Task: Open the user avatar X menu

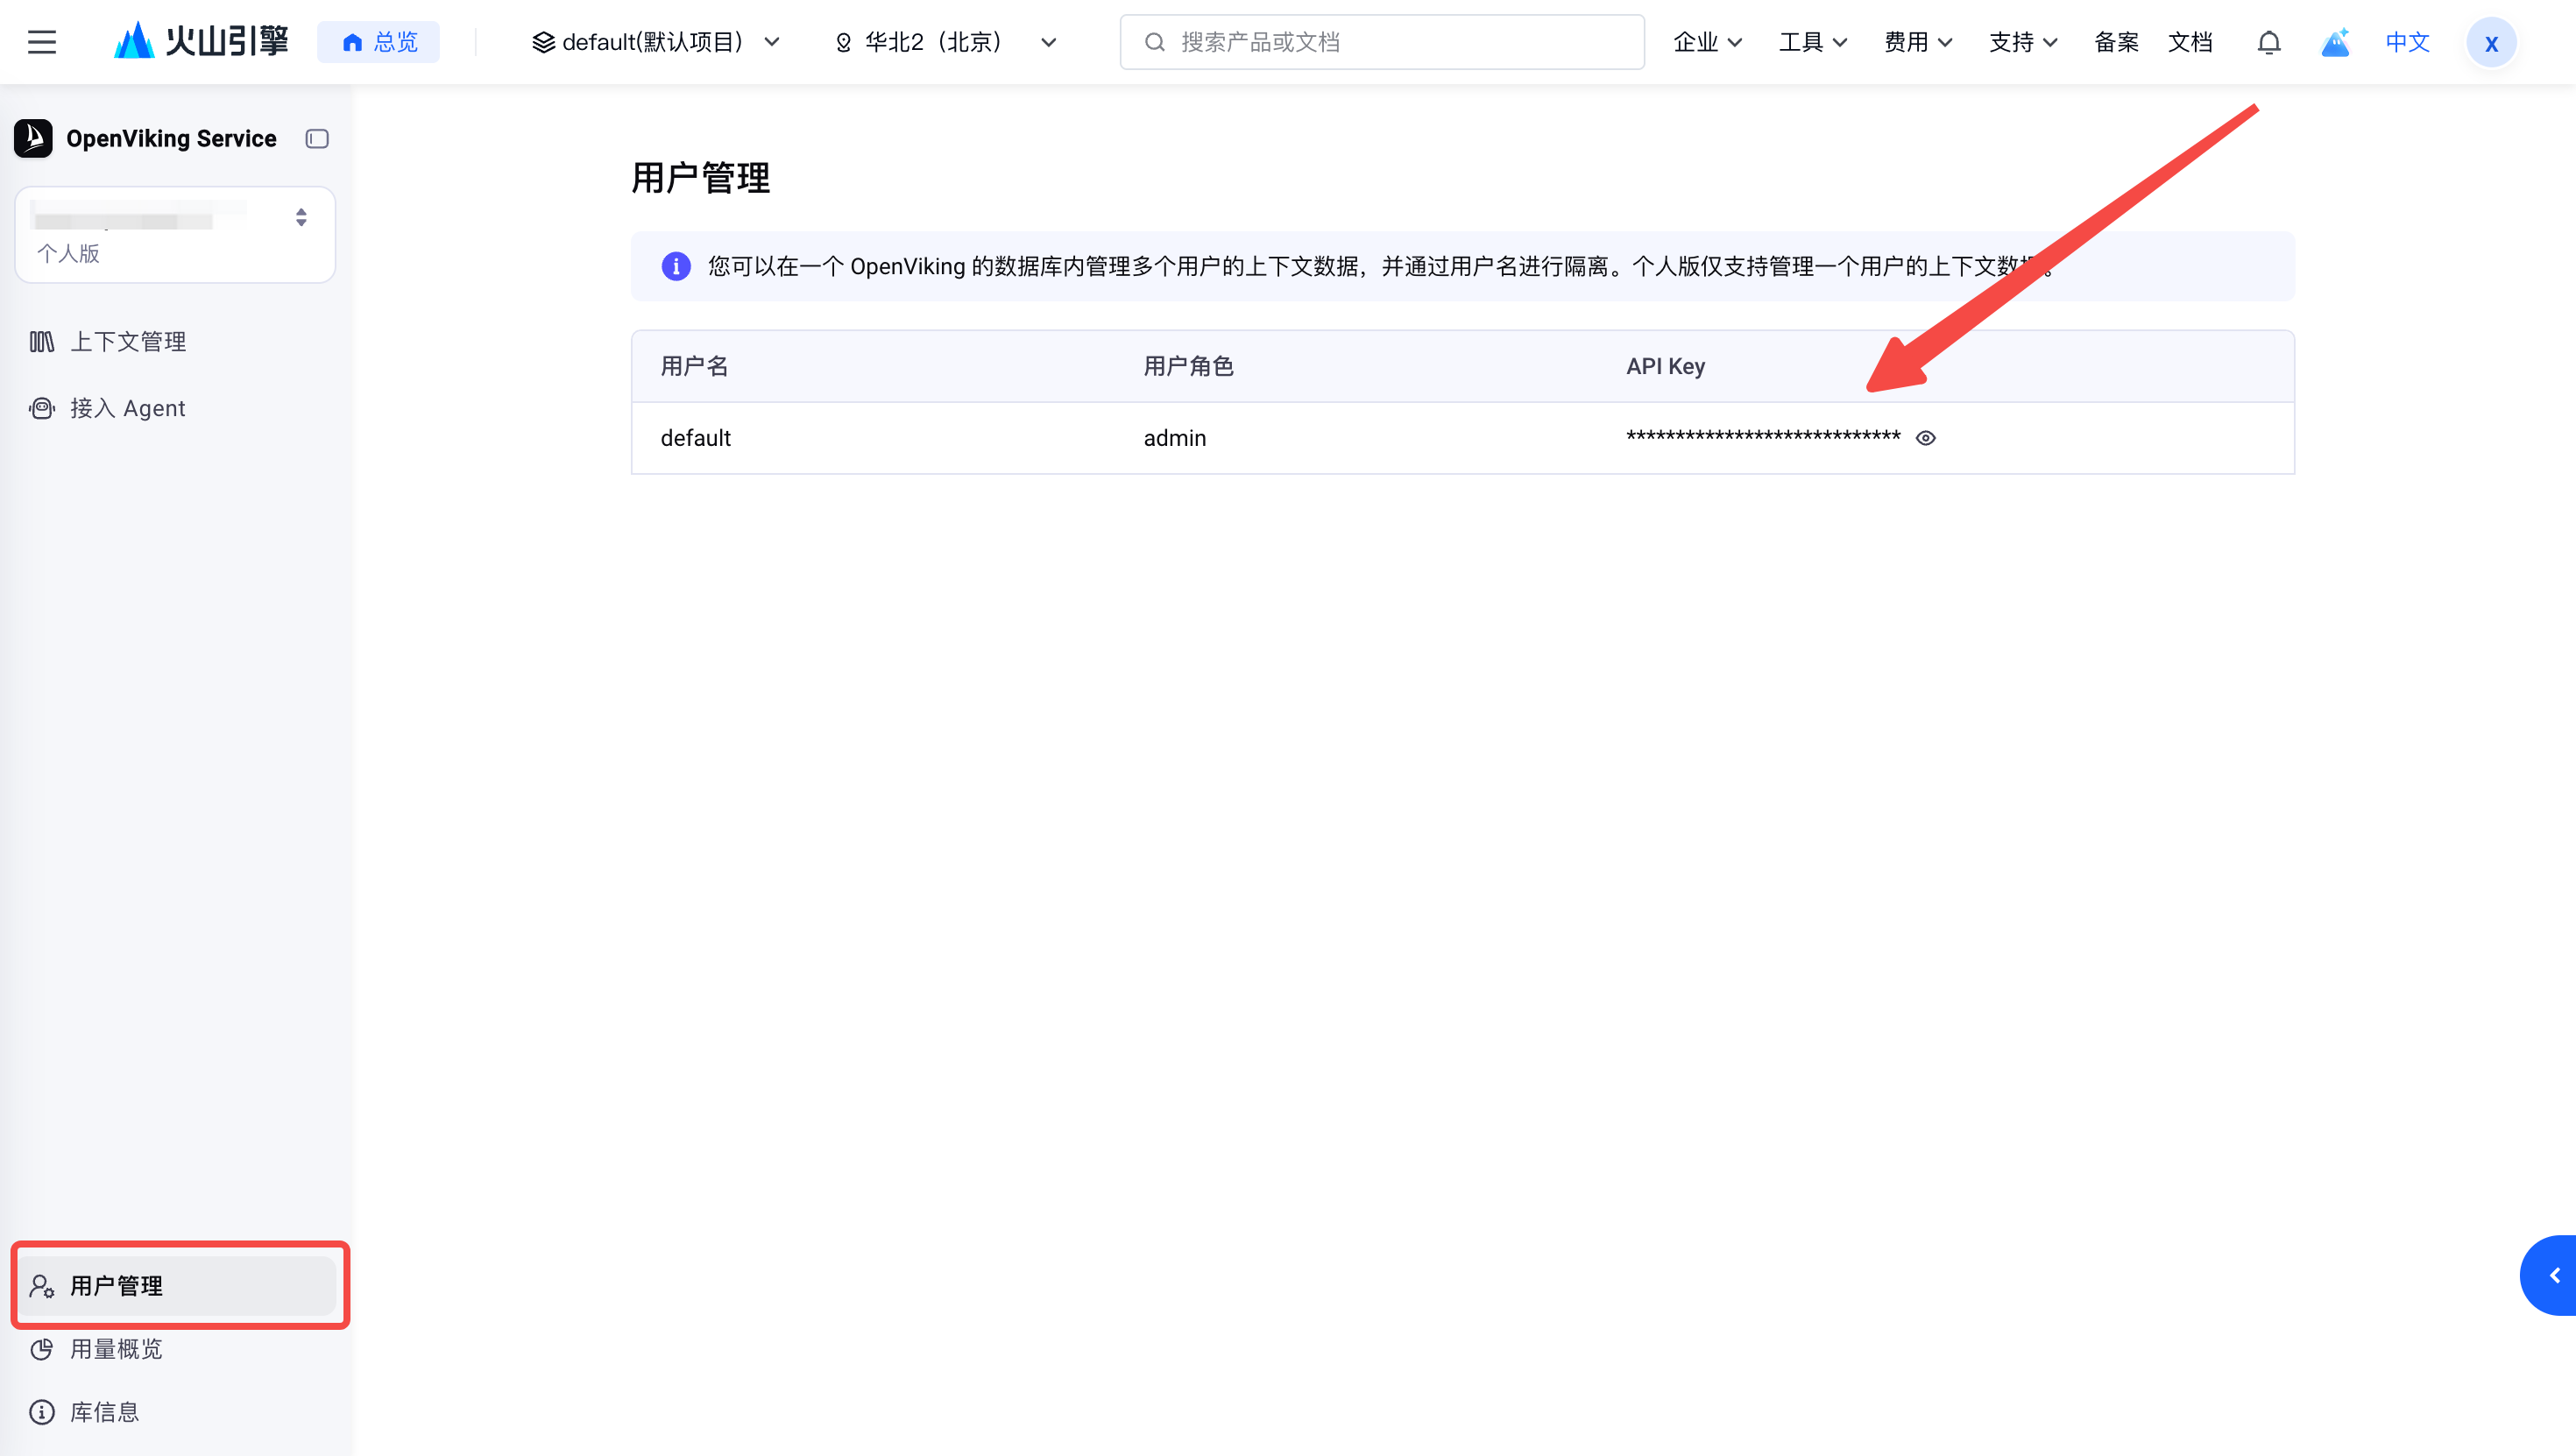Action: (x=2491, y=42)
